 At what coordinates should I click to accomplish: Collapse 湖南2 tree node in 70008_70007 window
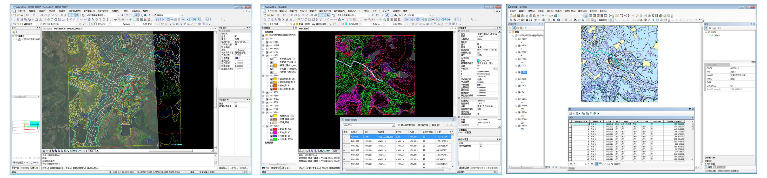coord(13,36)
